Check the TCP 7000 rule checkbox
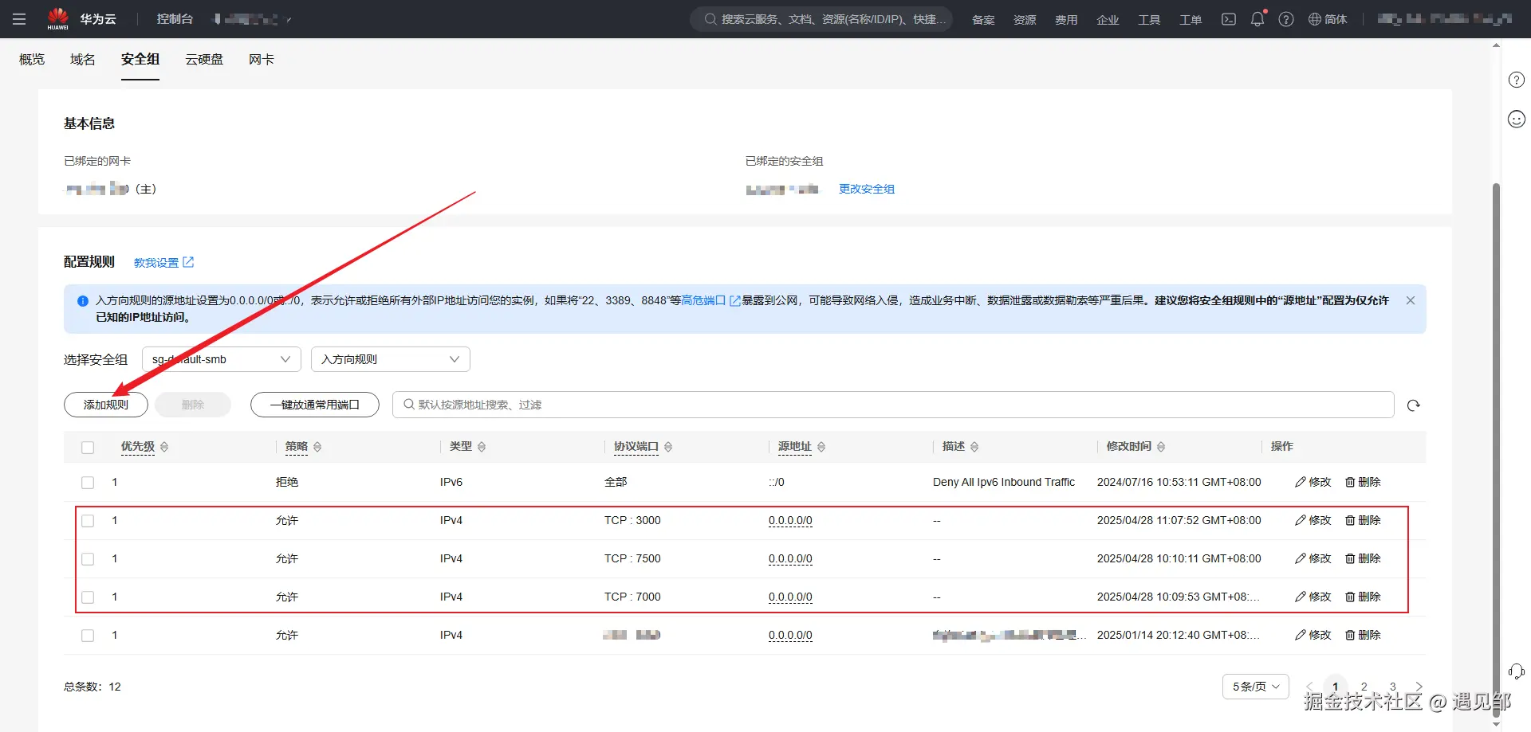 (x=88, y=597)
